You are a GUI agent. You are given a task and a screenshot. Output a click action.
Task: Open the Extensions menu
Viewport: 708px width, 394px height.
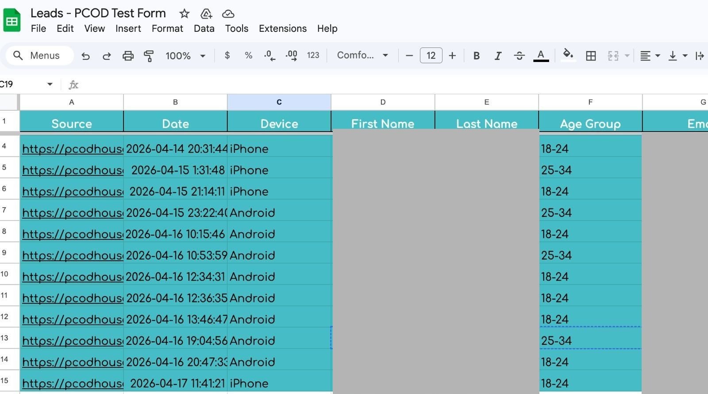(283, 28)
